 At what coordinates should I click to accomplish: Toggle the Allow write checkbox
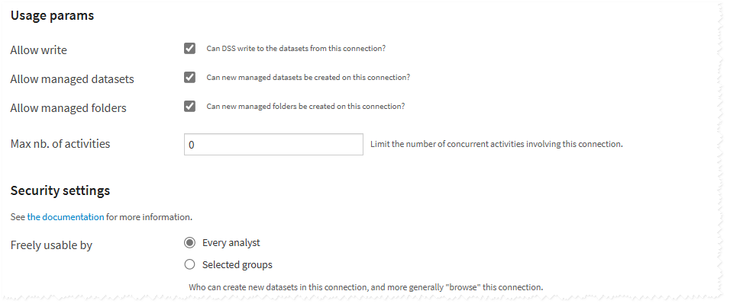point(190,49)
